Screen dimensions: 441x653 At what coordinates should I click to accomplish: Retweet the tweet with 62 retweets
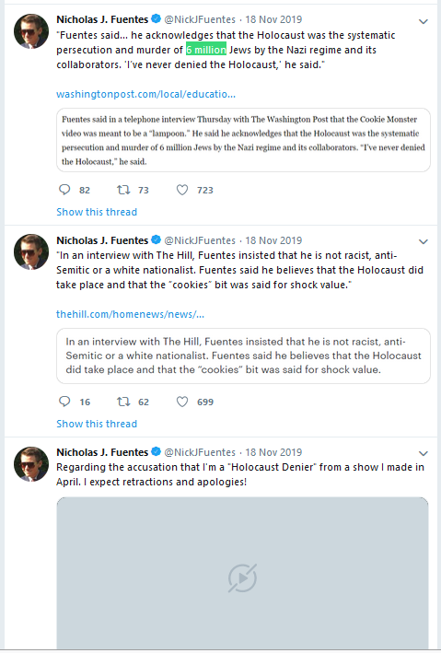[x=123, y=402]
